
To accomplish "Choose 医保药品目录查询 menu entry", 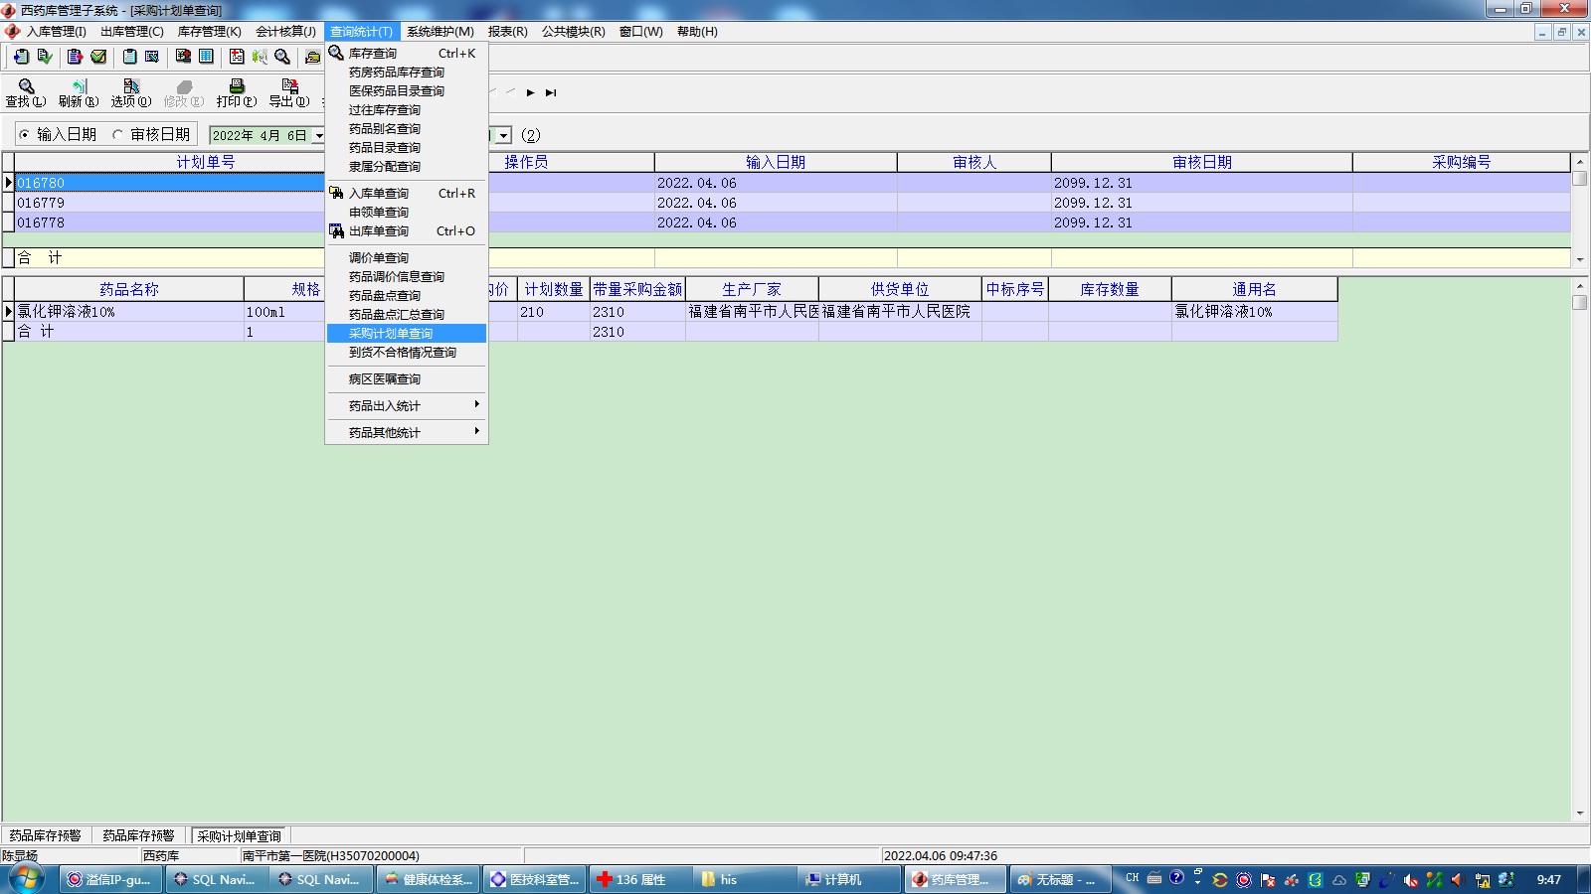I will click(x=407, y=91).
